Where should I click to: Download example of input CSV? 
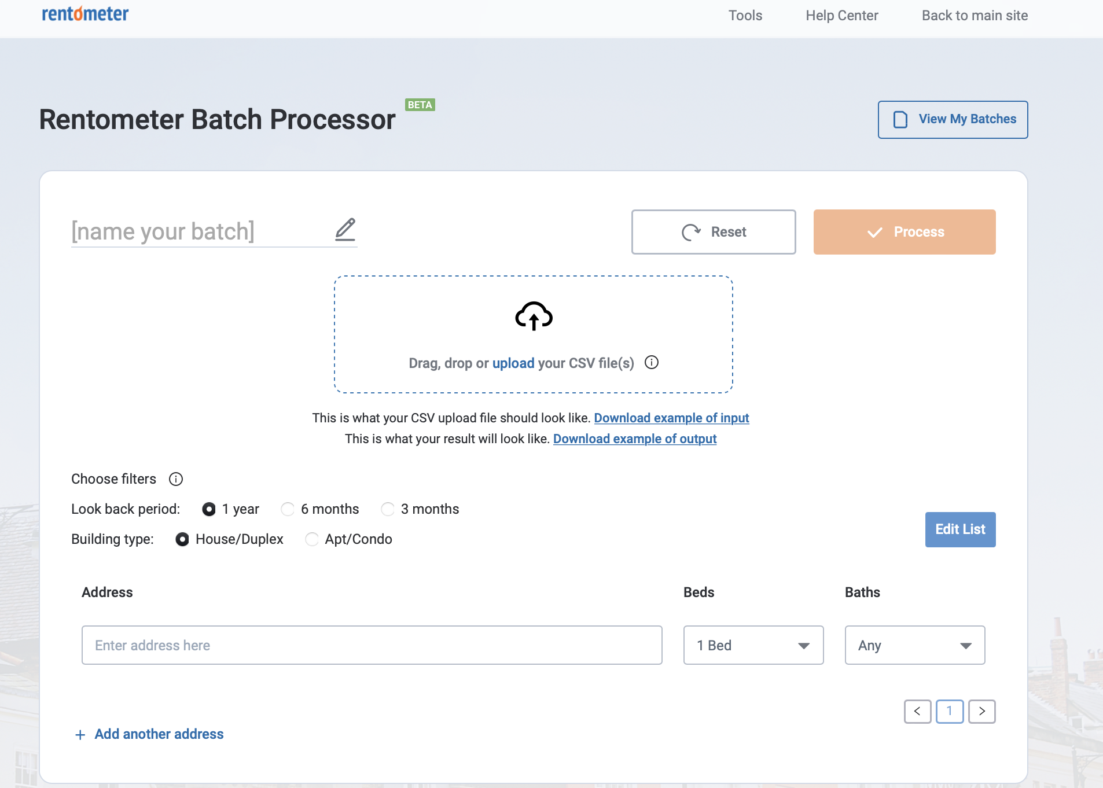pos(672,418)
